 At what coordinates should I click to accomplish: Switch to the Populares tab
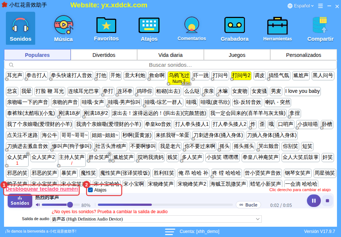(x=37, y=55)
